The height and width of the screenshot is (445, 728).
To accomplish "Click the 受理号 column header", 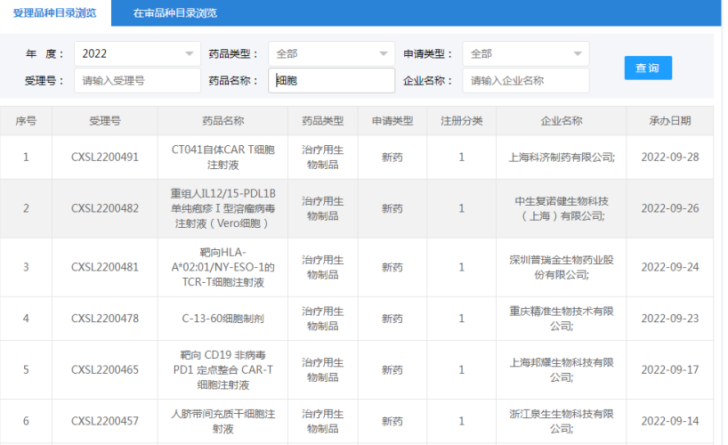I will click(105, 121).
